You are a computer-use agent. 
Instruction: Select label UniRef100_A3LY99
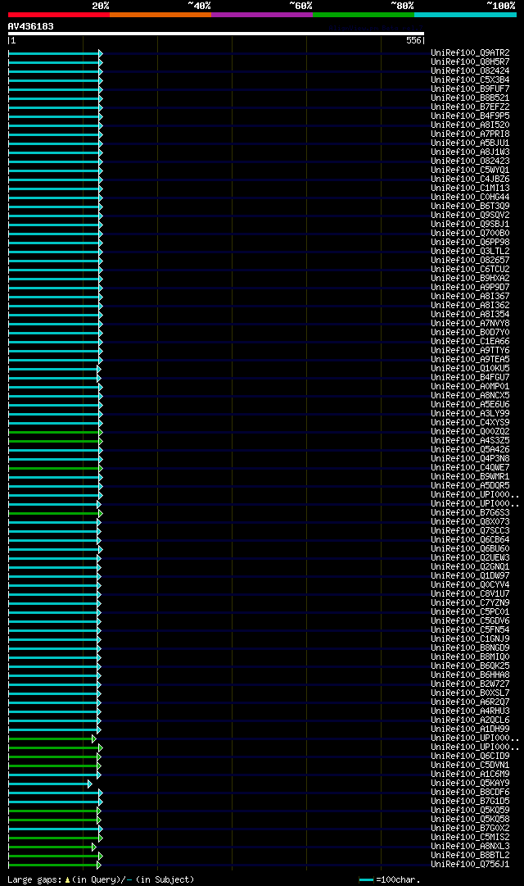[470, 414]
